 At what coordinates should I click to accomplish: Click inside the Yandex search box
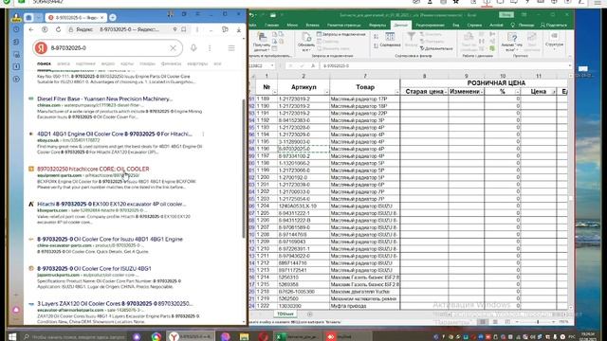(108, 48)
